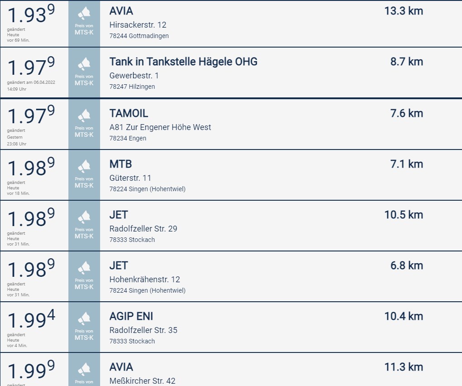Select the AGIP ENI station title
The height and width of the screenshot is (386, 462).
(x=131, y=316)
